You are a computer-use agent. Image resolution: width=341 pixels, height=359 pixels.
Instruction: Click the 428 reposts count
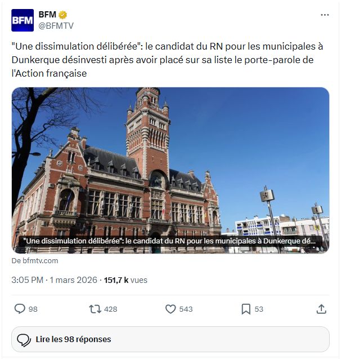111,309
